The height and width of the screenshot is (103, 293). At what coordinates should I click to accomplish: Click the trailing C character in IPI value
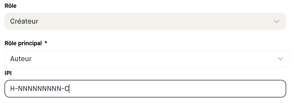pos(67,89)
